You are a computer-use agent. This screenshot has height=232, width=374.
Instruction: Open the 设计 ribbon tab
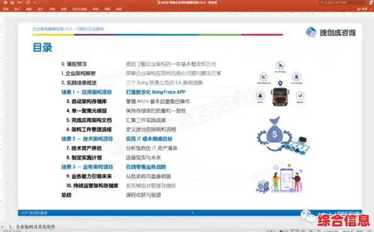coord(40,9)
